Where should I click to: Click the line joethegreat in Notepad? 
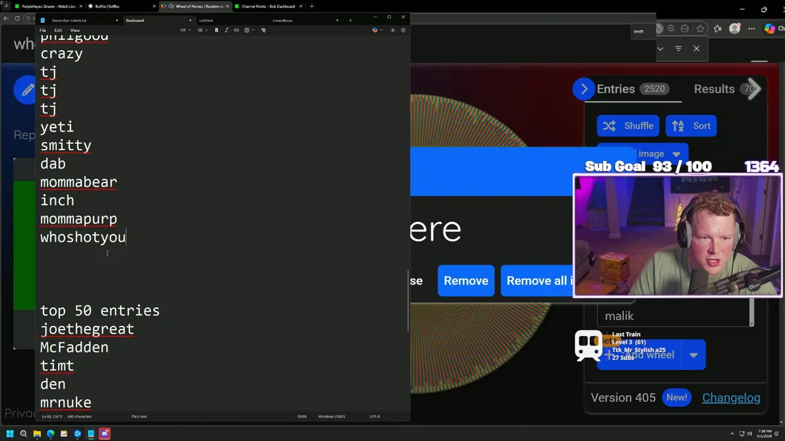tap(87, 329)
